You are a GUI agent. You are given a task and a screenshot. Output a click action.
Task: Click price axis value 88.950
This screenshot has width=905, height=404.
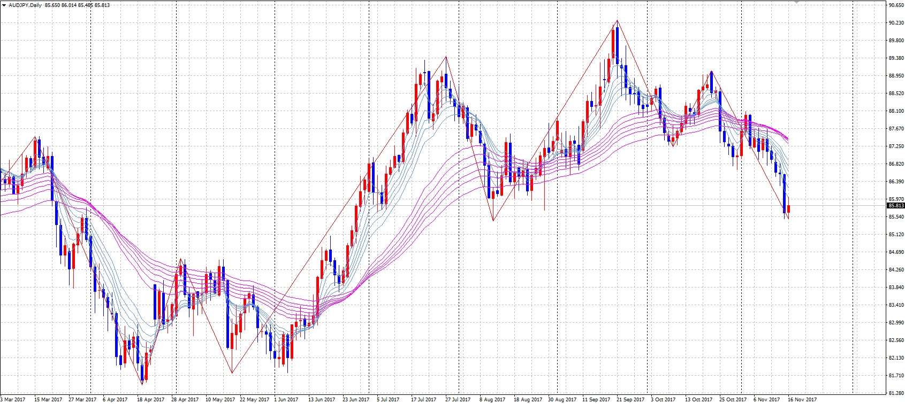point(896,76)
